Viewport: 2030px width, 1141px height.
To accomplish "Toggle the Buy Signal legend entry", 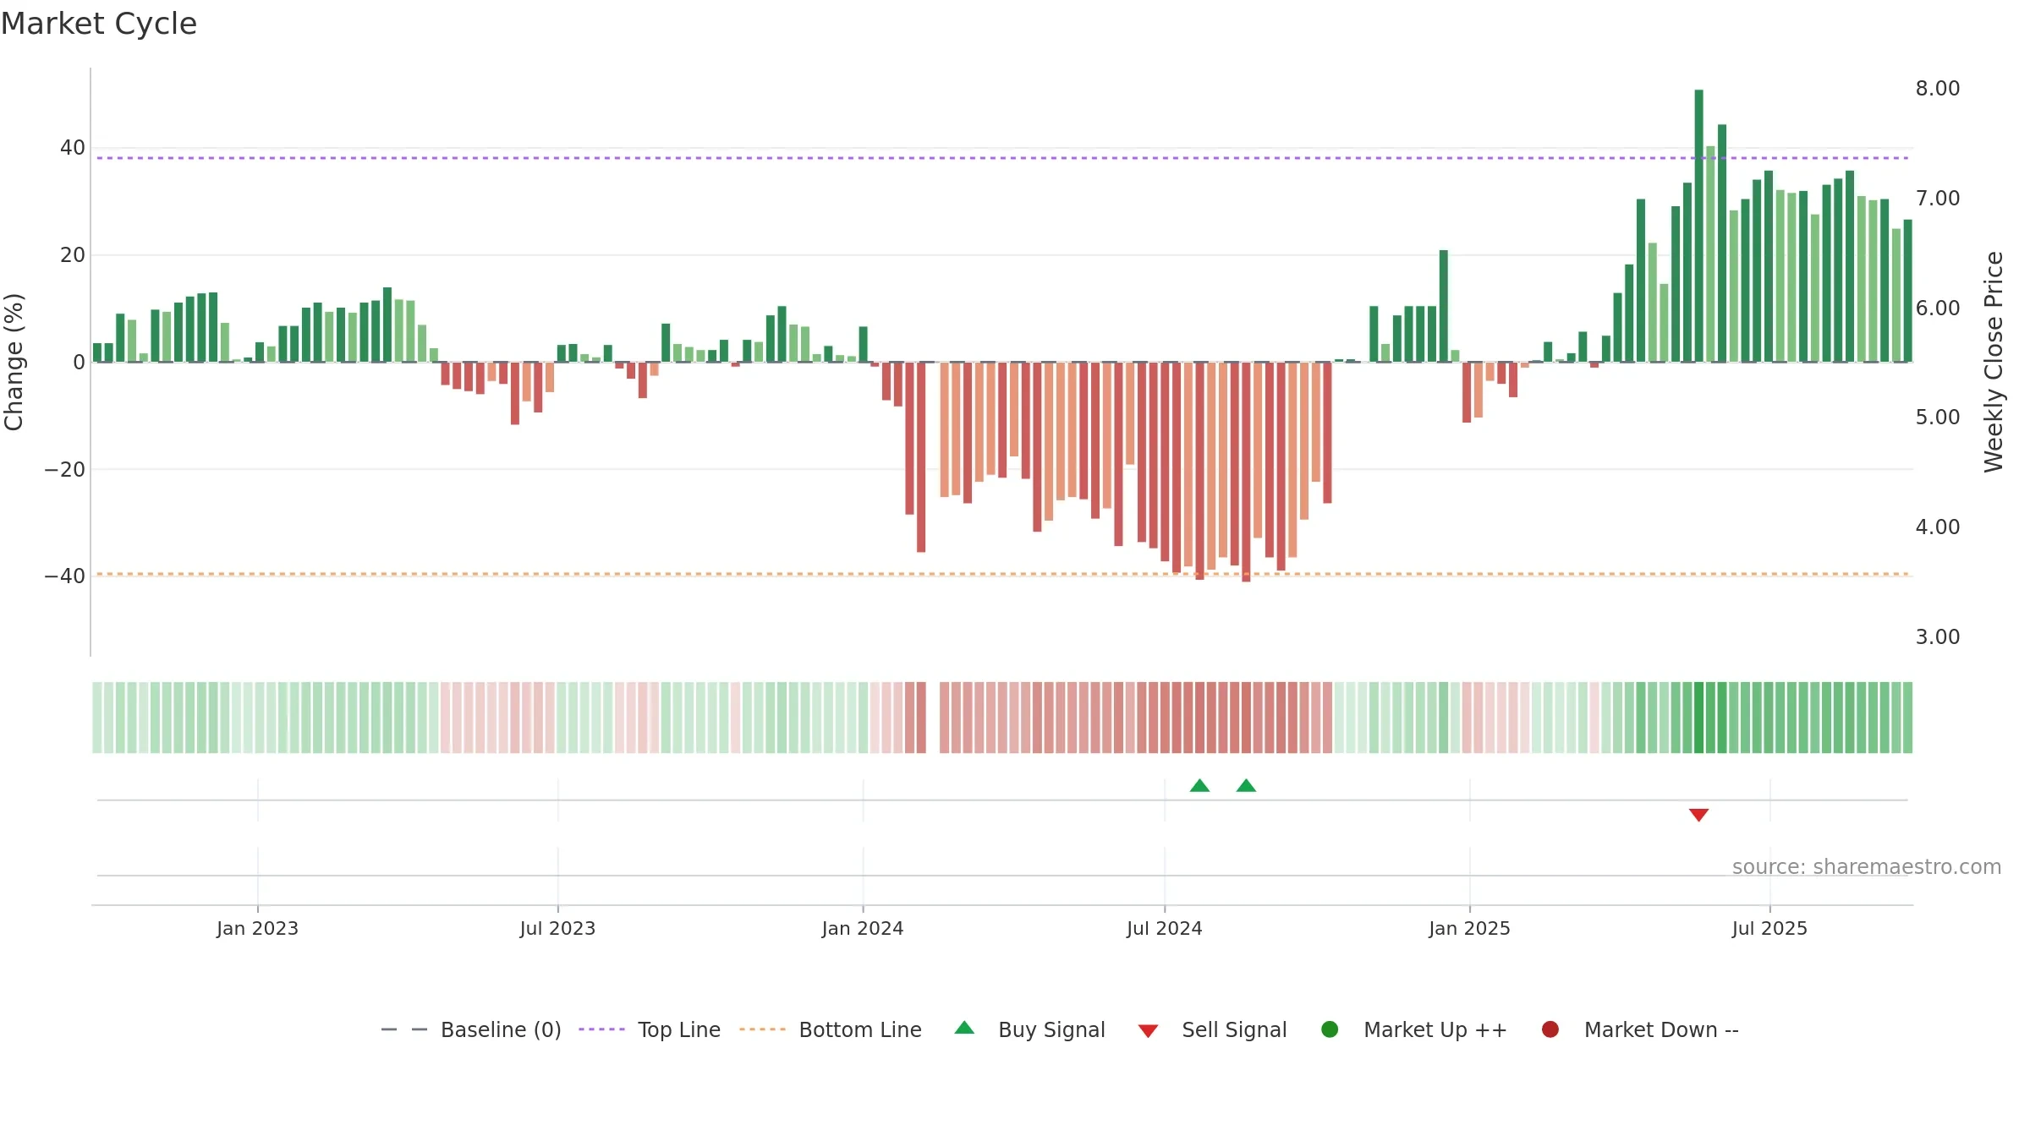I will 1029,1029.
